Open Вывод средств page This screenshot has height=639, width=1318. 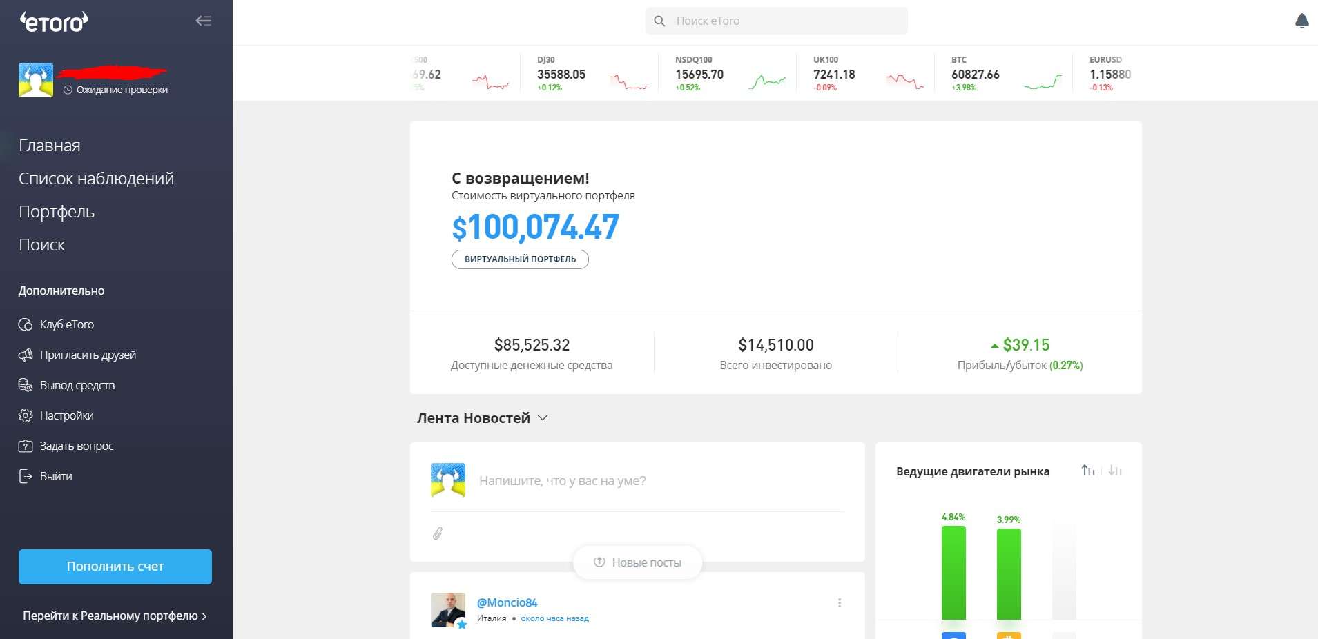[x=77, y=385]
